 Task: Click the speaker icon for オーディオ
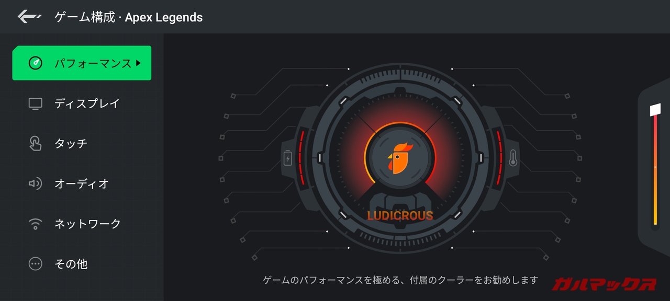pos(35,183)
